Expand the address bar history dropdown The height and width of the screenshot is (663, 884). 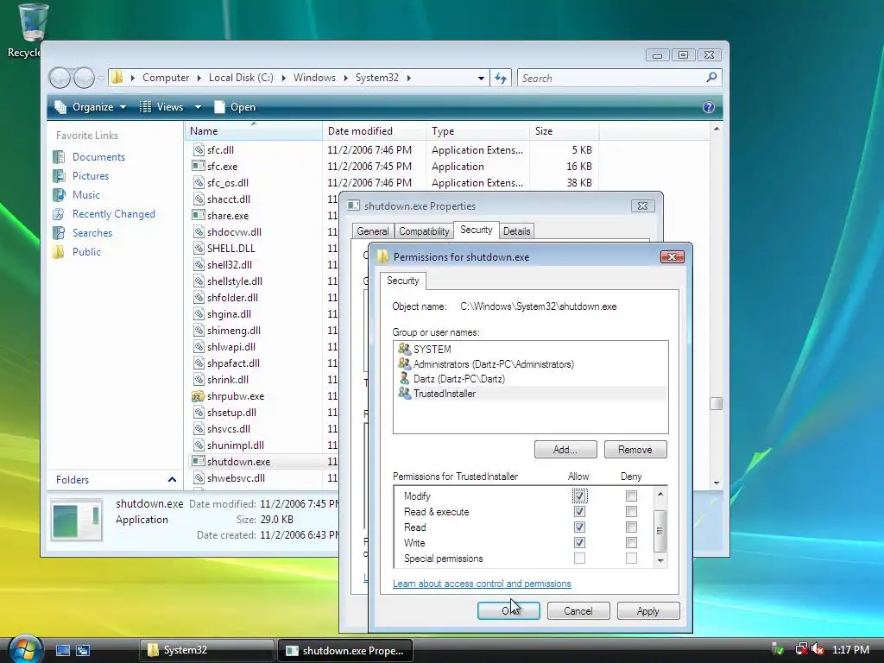point(481,78)
